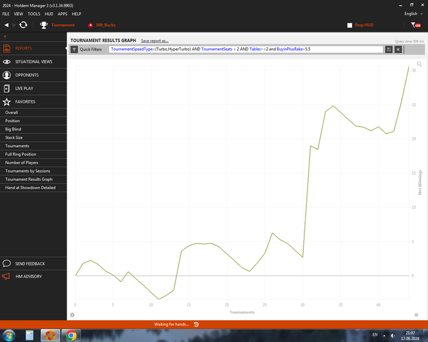Image resolution: width=428 pixels, height=342 pixels.
Task: Click the Opponents person icon
Action: point(7,75)
